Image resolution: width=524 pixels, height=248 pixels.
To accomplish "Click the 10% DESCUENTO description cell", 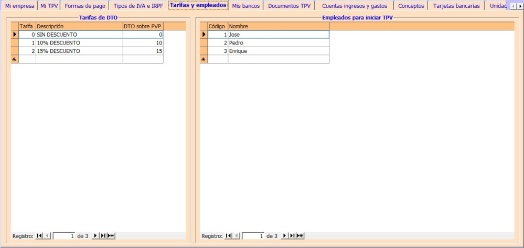I will 79,43.
